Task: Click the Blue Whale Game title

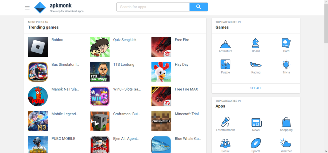Action: click(188, 138)
